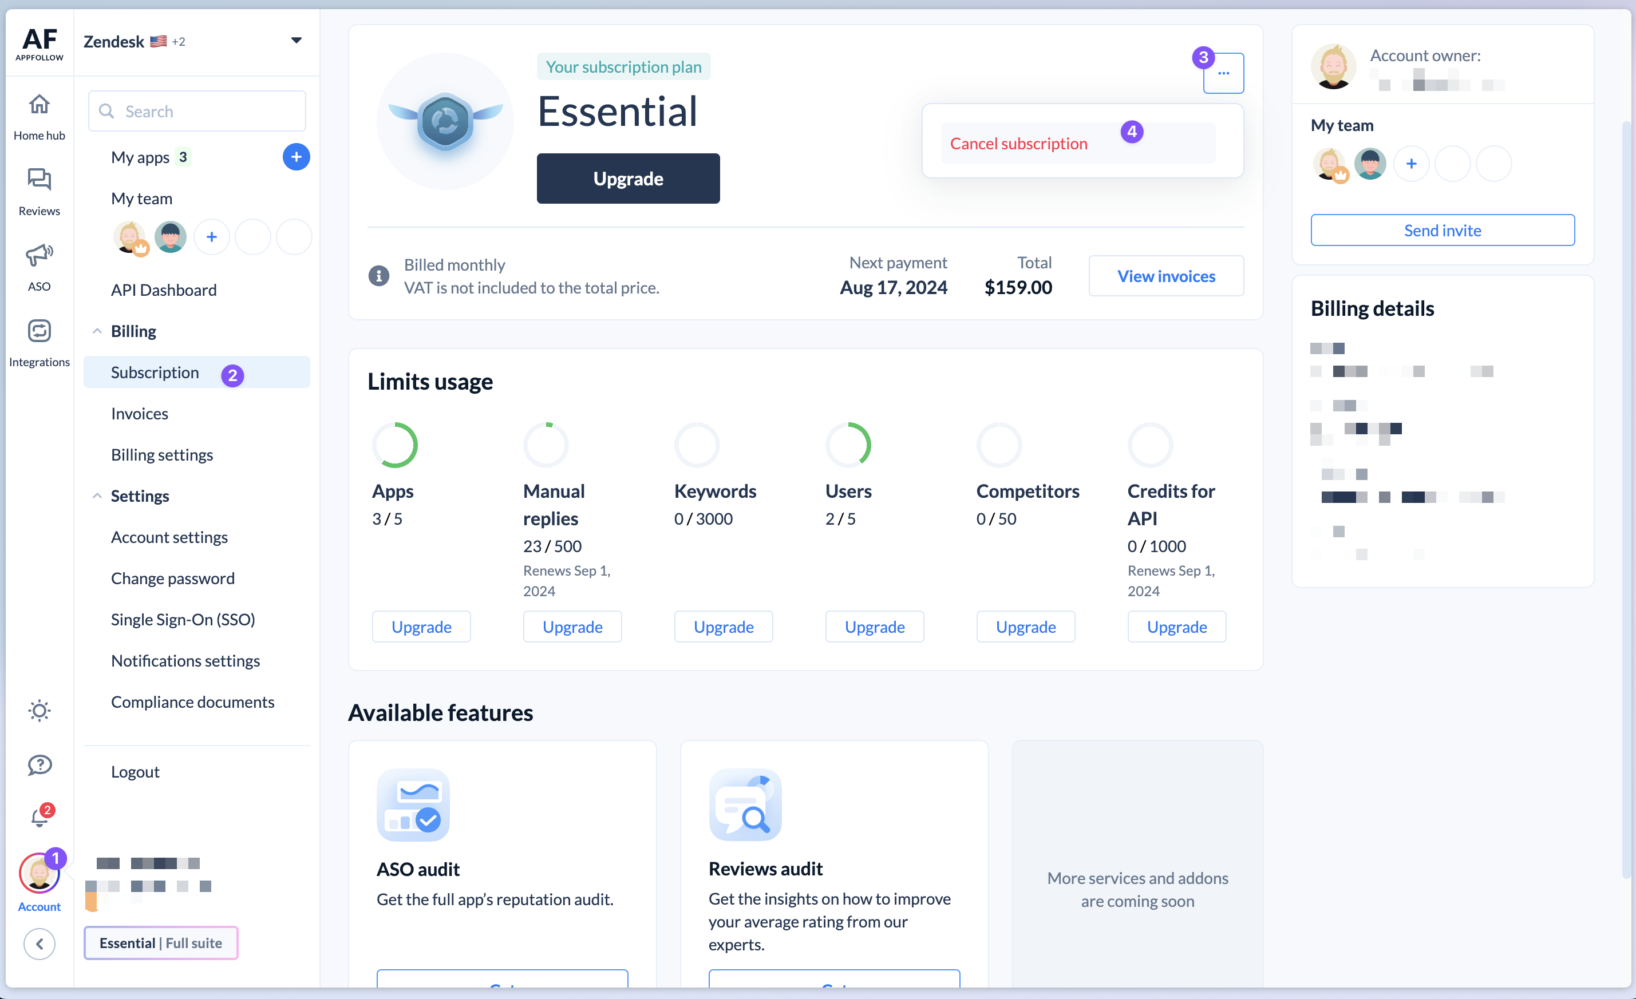Open the Reviews section icon

tap(39, 179)
